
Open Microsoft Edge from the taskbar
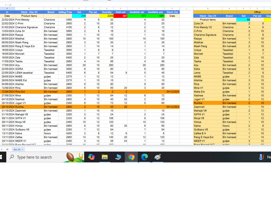pyautogui.click(x=144, y=157)
